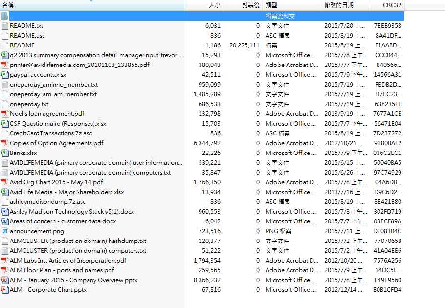
Task: Click the image icon beside announcement.png
Action: pyautogui.click(x=5, y=231)
